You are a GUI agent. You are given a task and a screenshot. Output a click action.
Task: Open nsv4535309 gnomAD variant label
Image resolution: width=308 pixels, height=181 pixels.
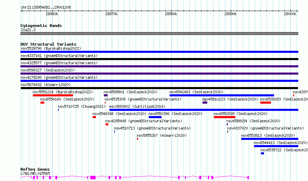143,99
